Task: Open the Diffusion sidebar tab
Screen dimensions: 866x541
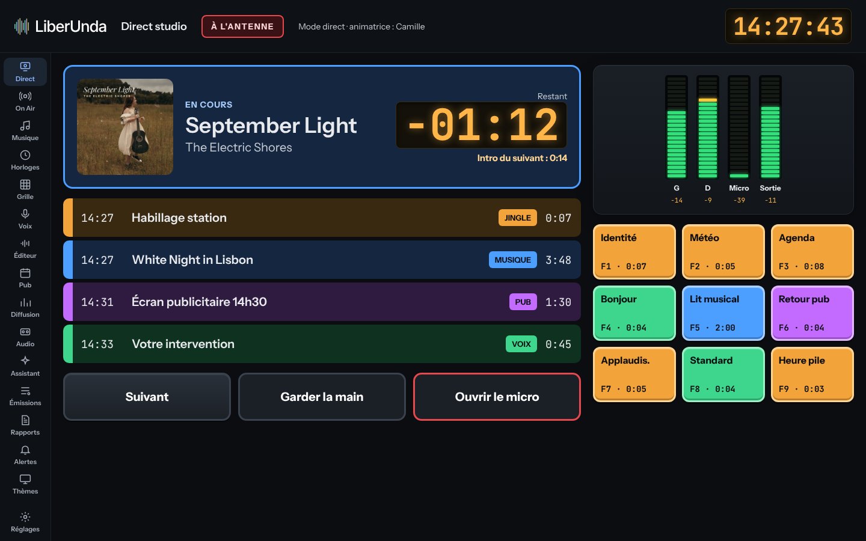Action: point(25,307)
